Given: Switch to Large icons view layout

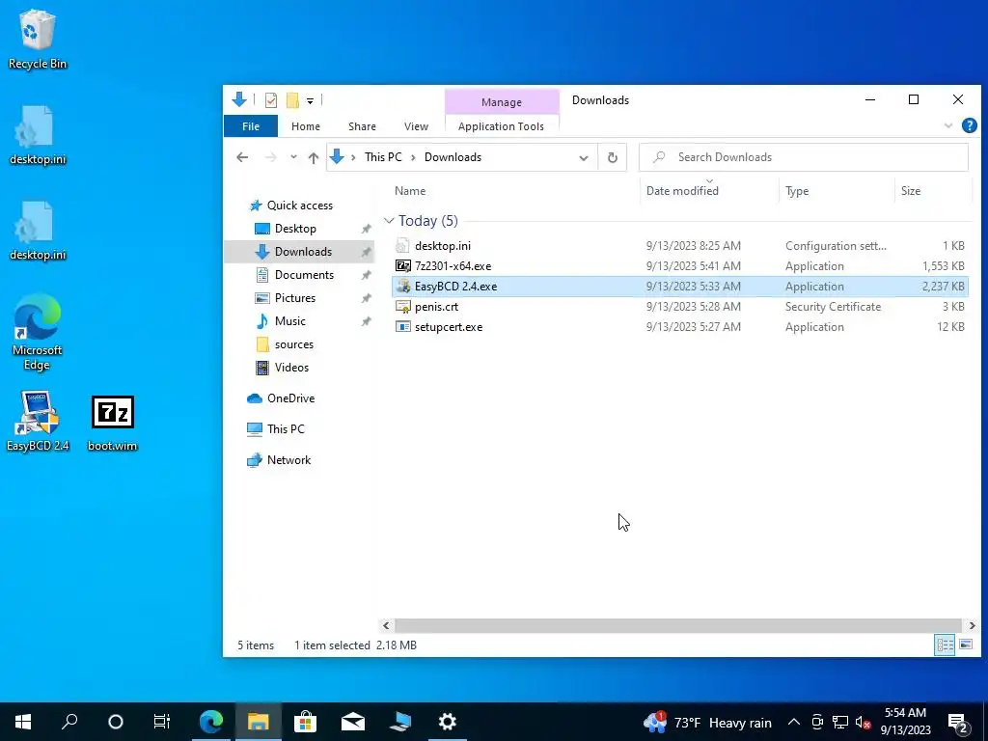Looking at the screenshot, I should (x=965, y=645).
